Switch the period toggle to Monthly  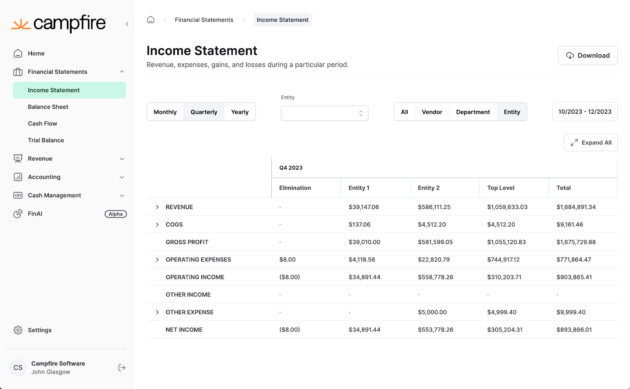(x=165, y=112)
